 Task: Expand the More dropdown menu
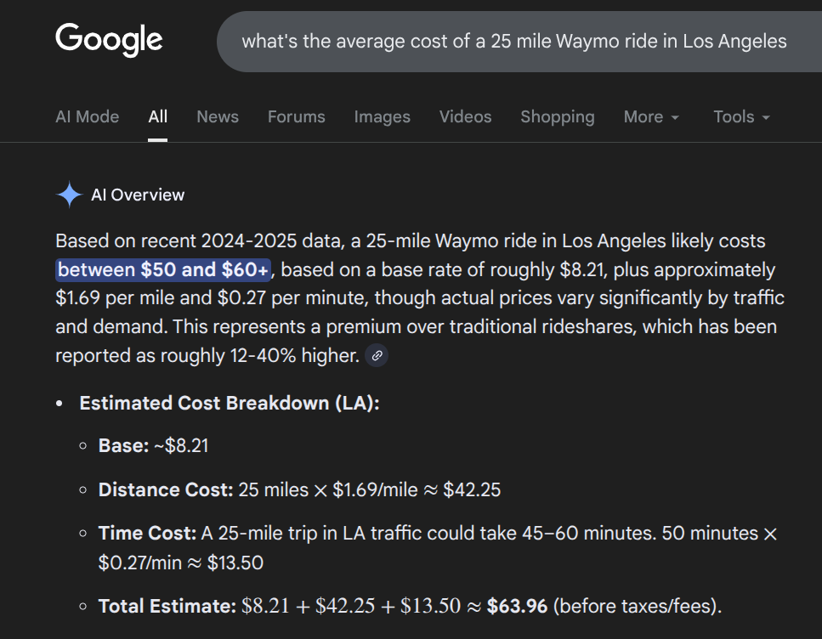651,117
